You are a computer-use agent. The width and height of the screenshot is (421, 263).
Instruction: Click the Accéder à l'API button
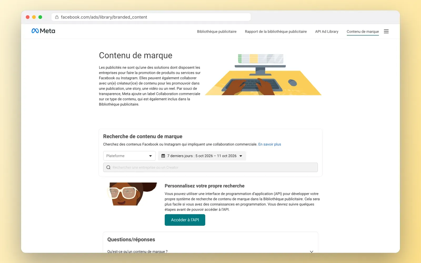[185, 220]
